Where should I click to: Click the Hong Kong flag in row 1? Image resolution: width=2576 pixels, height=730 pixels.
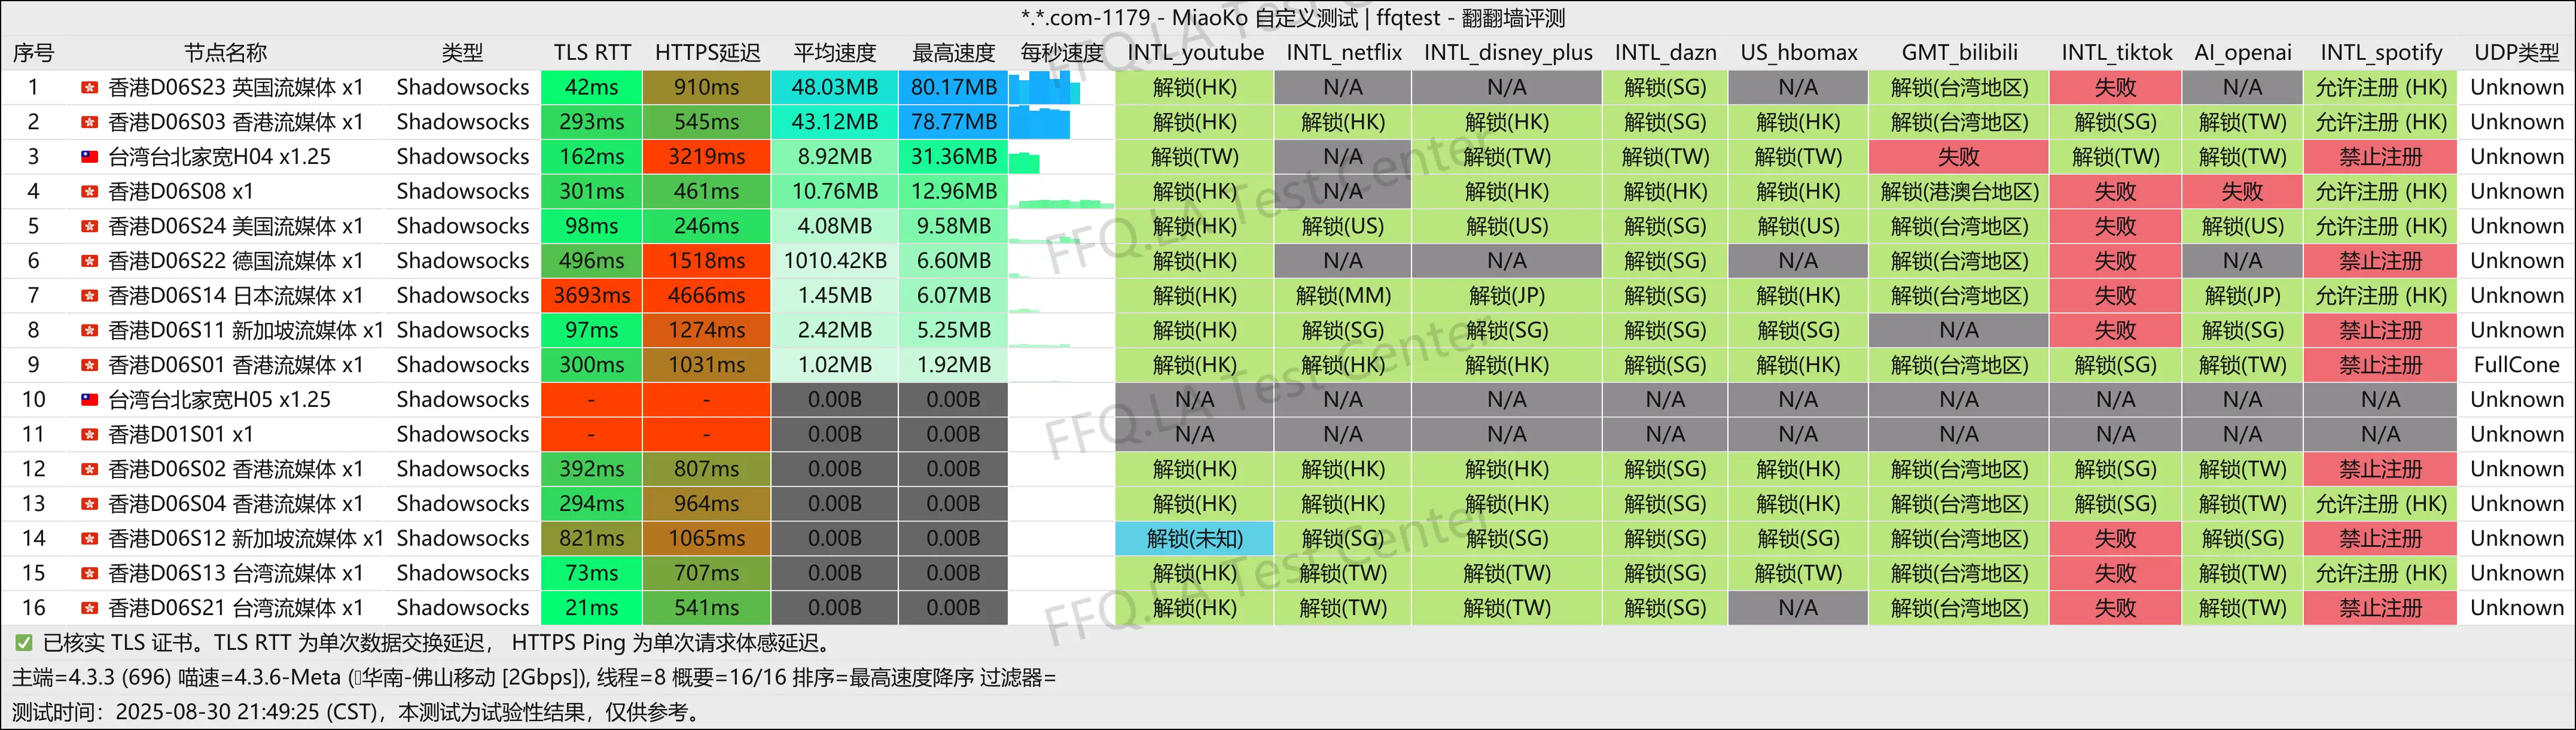[89, 88]
